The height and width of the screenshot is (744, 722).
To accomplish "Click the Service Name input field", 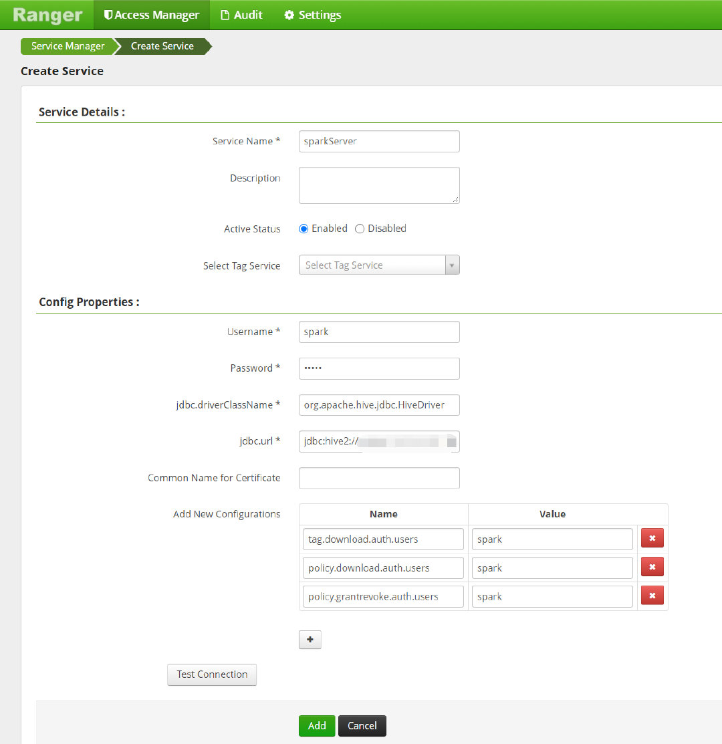I will click(379, 142).
